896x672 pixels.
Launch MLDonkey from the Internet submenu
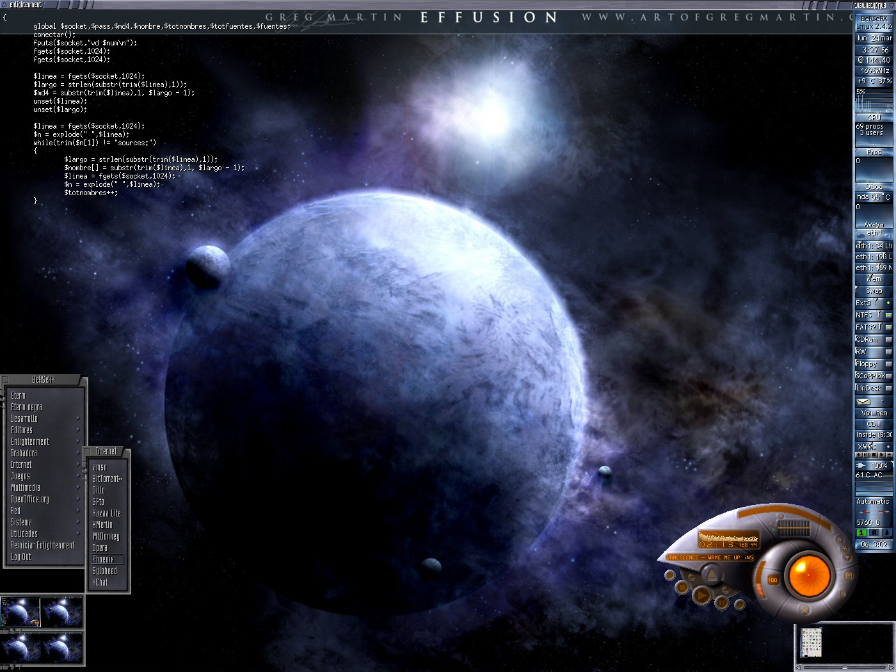[x=108, y=536]
